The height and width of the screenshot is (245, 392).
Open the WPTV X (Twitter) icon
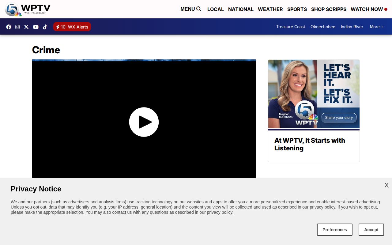coord(26,27)
